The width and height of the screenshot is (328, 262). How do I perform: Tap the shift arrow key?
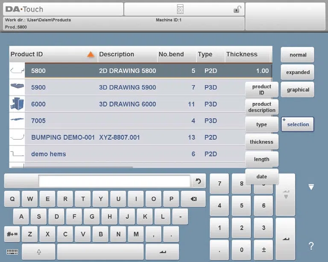(x=39, y=252)
